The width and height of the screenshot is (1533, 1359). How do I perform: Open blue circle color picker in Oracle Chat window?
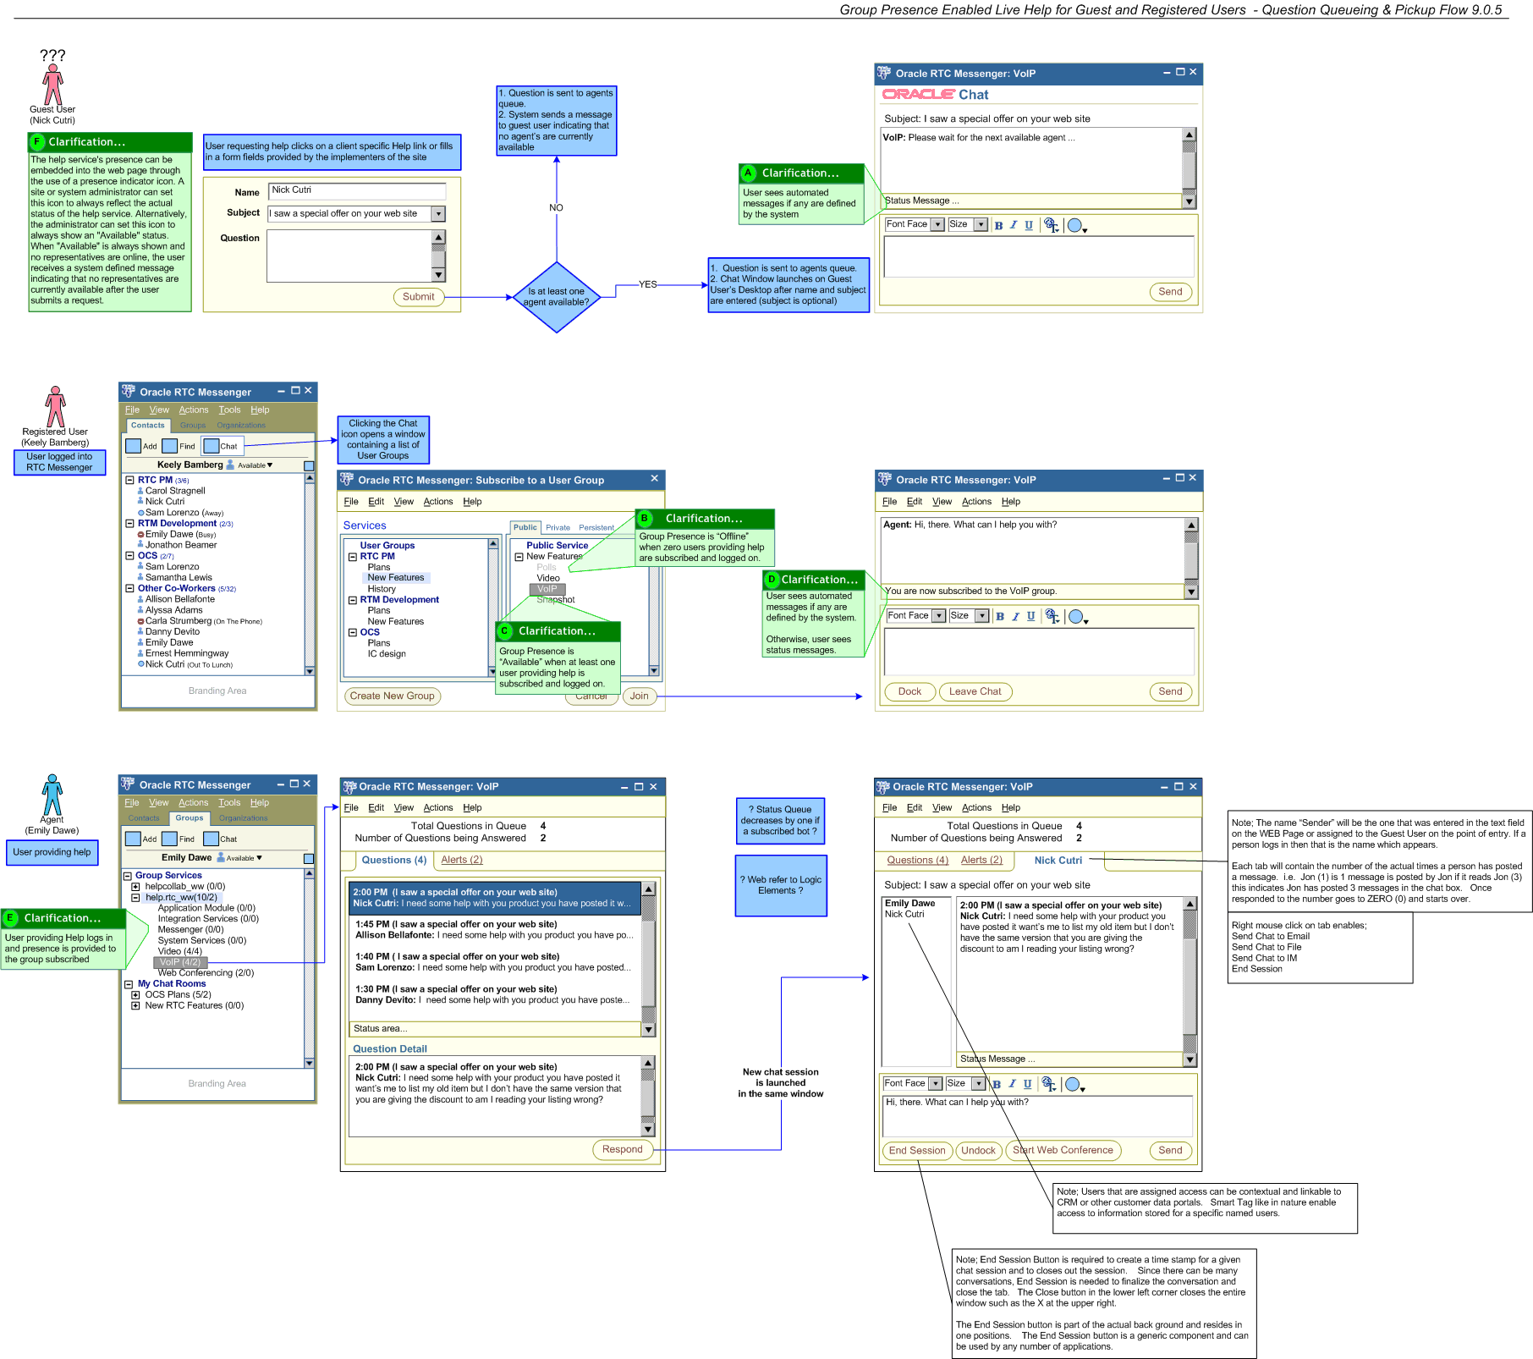pos(1075,225)
